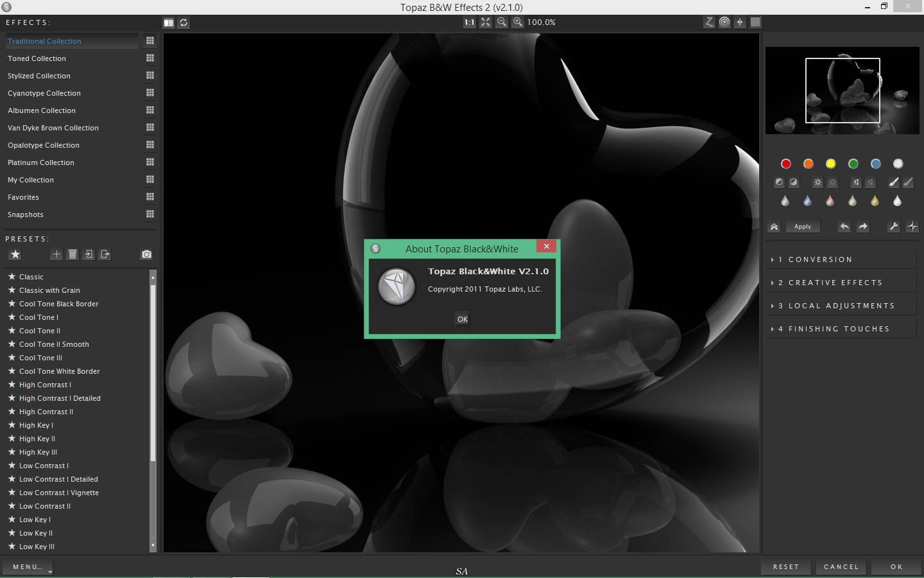This screenshot has width=924, height=578.
Task: Expand the 1 Conversion section
Action: pos(842,259)
